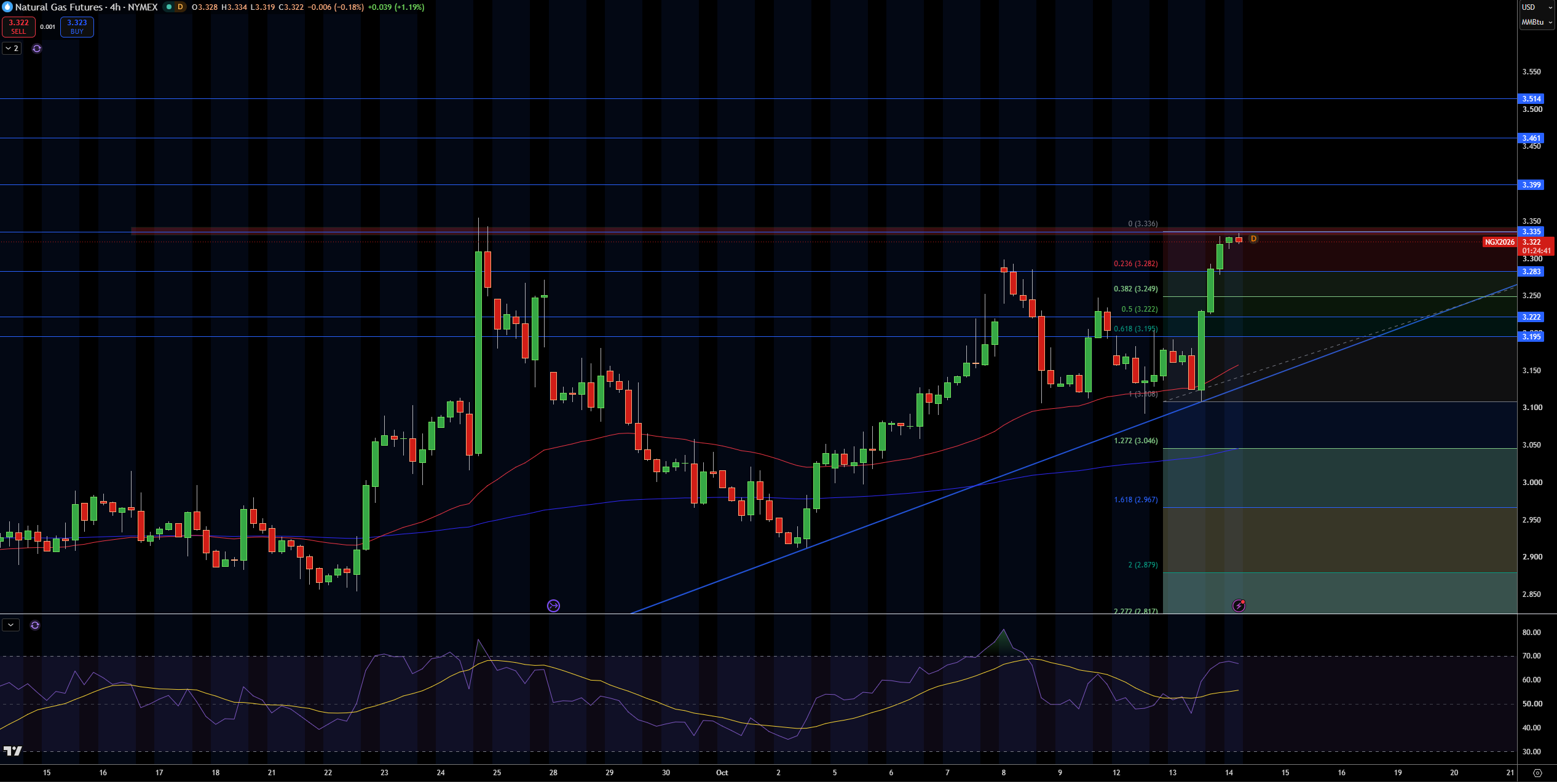Viewport: 1557px width, 782px height.
Task: Open the USD currency dropdown
Action: tap(1536, 7)
